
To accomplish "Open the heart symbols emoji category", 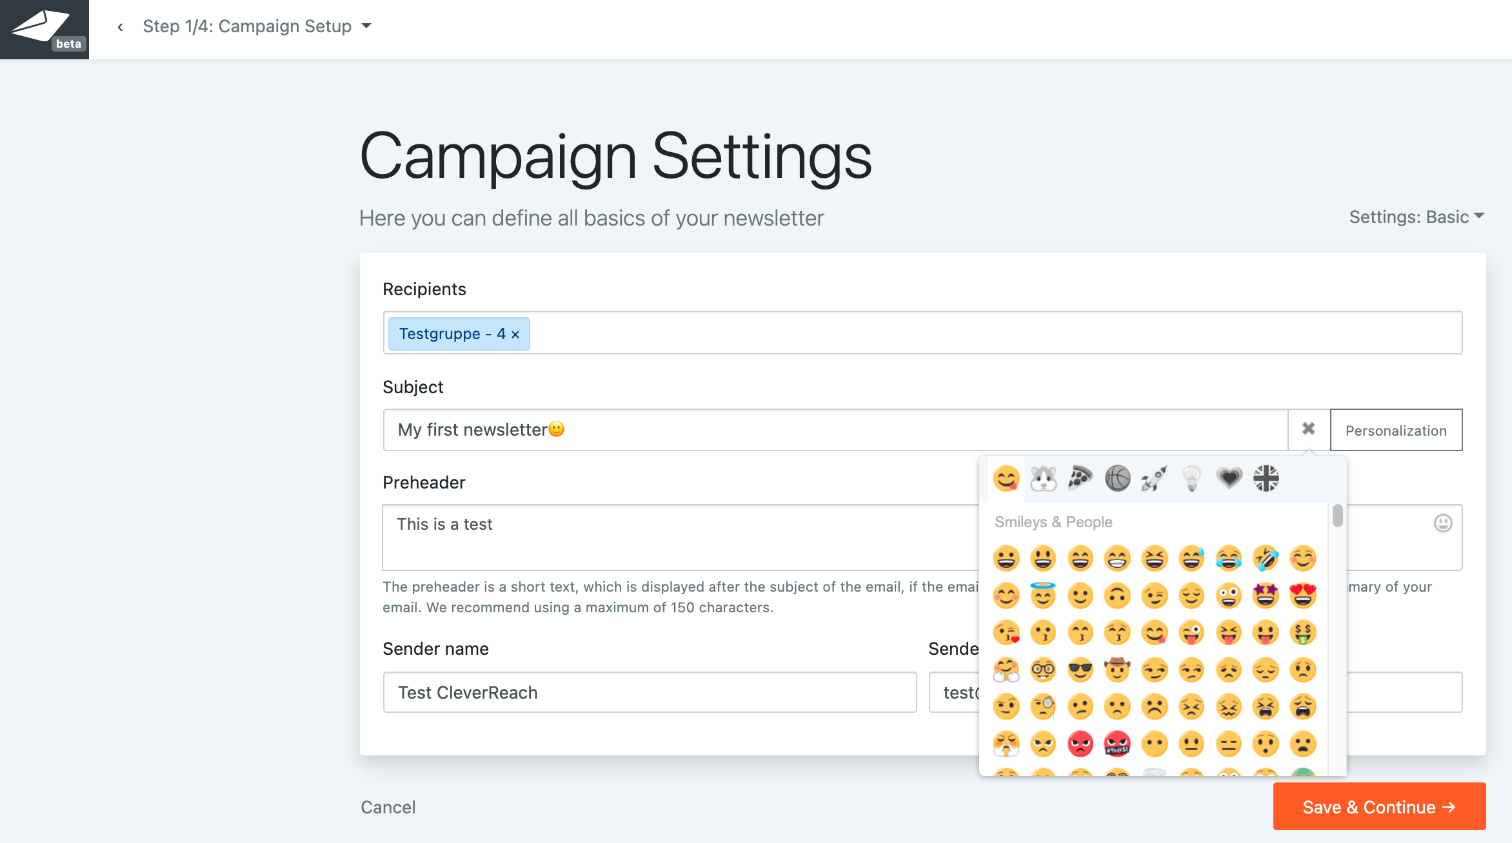I will (x=1229, y=479).
